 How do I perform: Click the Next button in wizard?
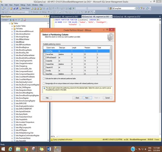(87, 98)
